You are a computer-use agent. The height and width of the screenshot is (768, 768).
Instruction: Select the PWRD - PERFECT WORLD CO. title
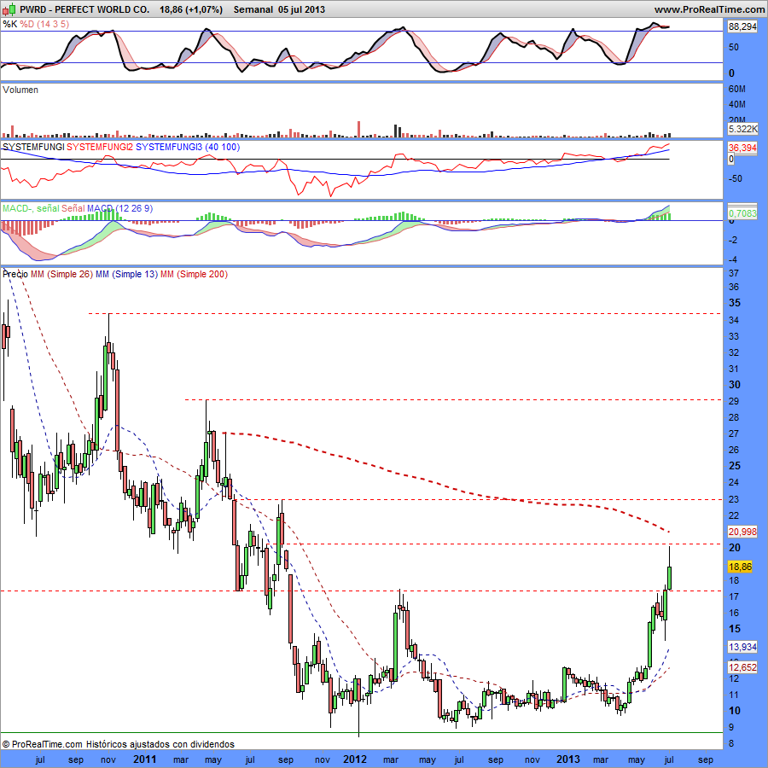click(x=84, y=9)
